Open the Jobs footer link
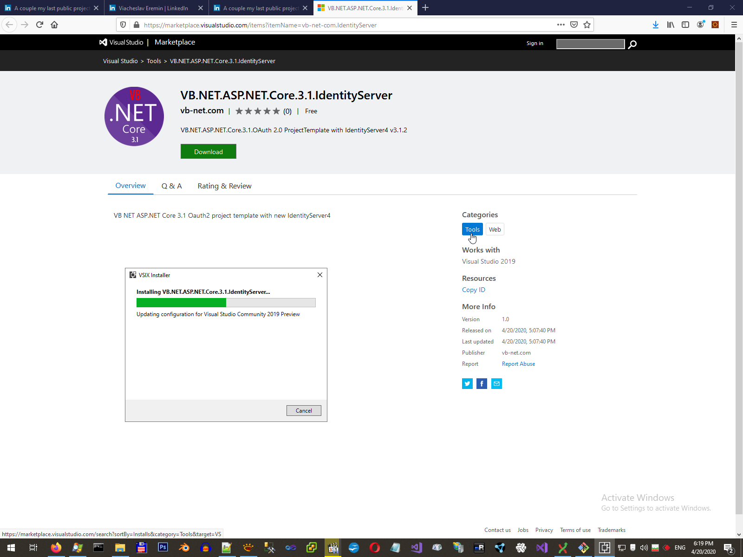Image resolution: width=743 pixels, height=557 pixels. [x=523, y=530]
